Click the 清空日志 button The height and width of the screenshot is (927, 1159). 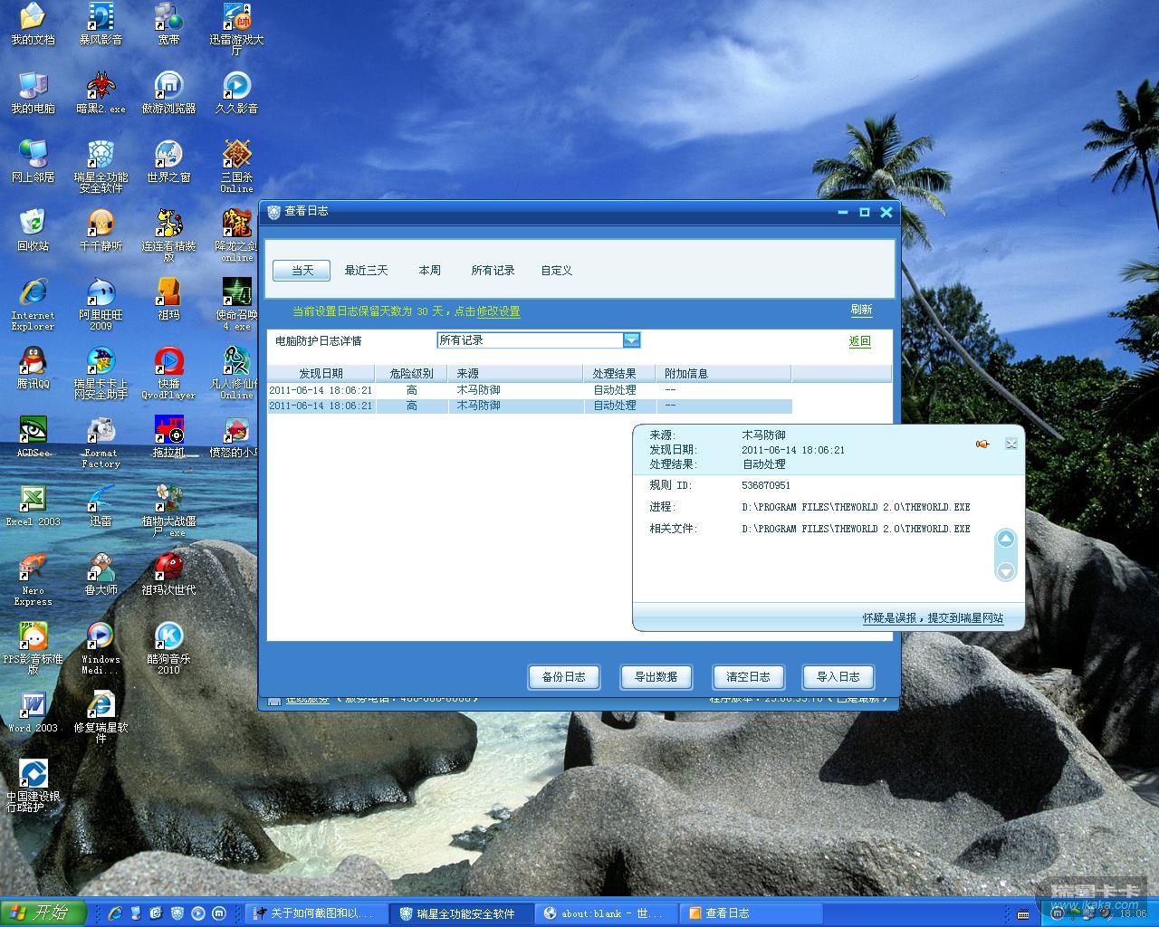(x=748, y=677)
